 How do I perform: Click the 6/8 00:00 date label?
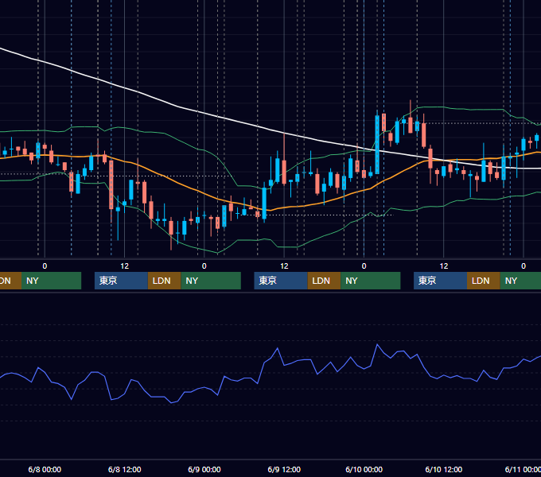point(45,469)
